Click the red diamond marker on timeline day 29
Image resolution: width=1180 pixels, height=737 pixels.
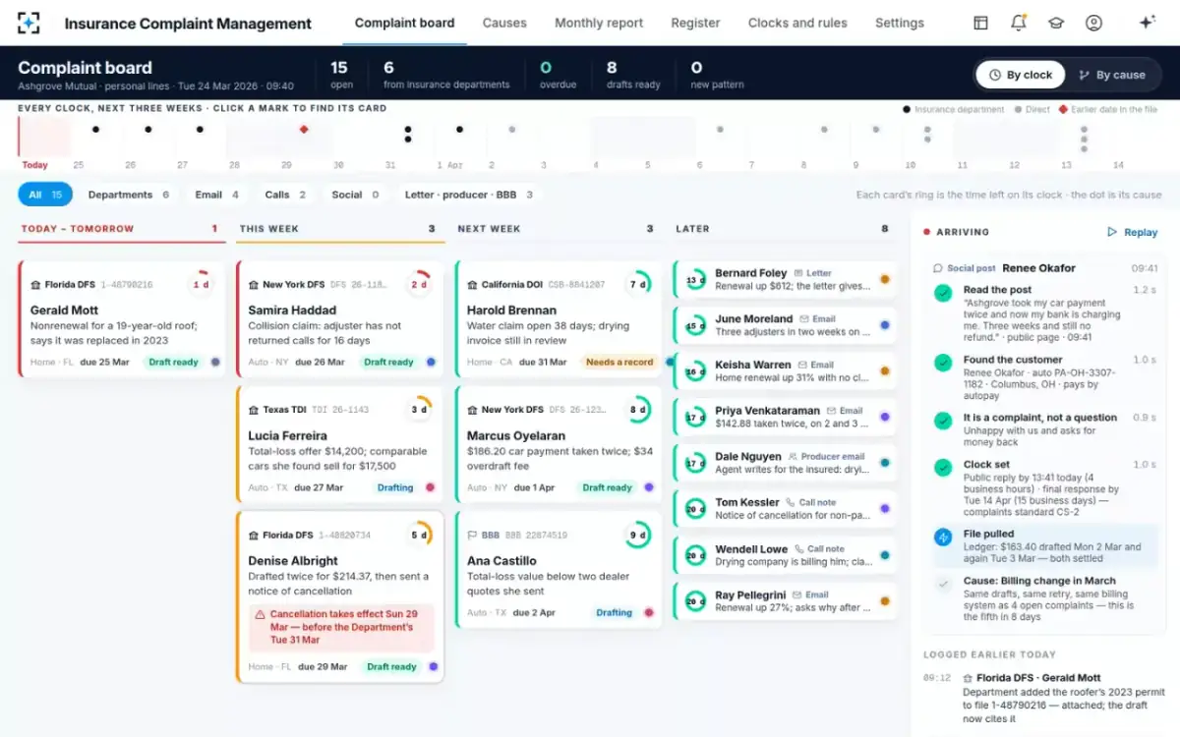click(x=304, y=129)
